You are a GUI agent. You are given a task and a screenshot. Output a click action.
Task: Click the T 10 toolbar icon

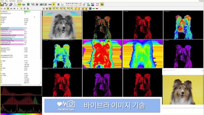(x=76, y=4)
